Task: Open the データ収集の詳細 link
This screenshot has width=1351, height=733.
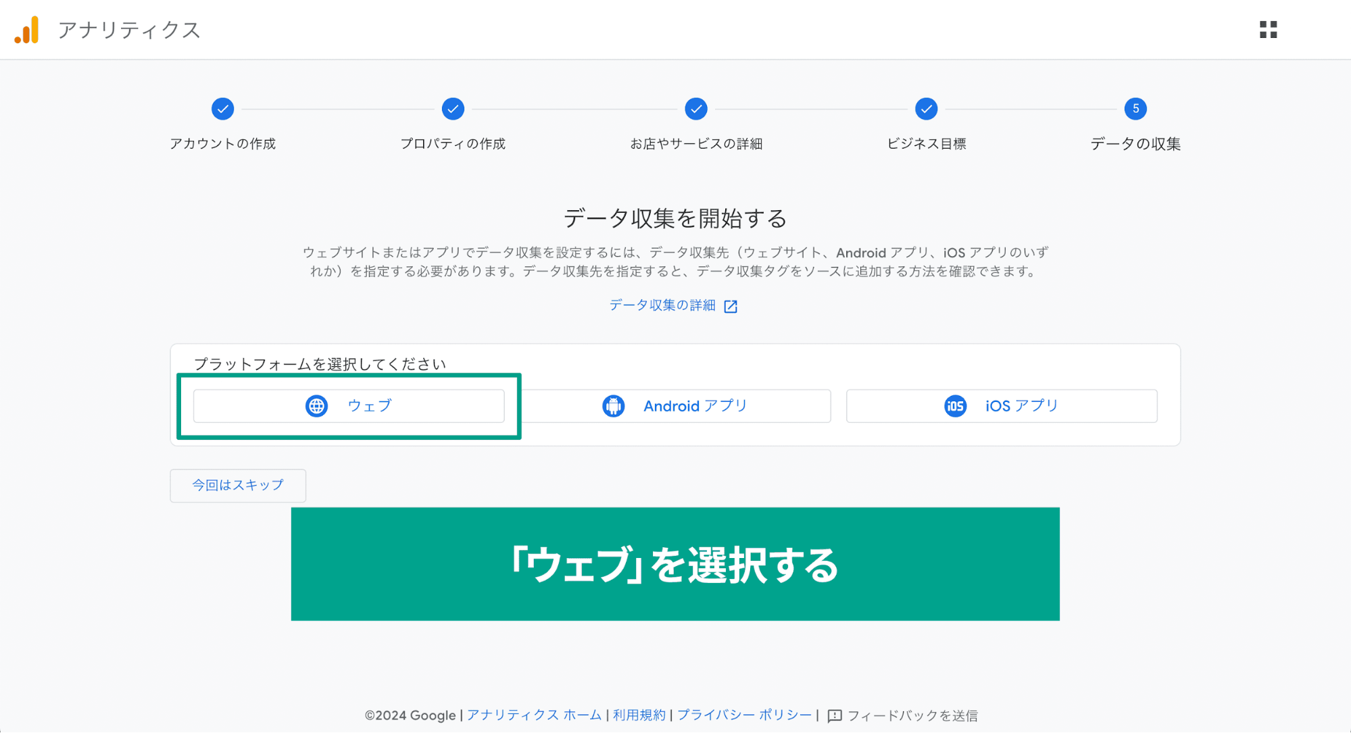Action: (662, 305)
